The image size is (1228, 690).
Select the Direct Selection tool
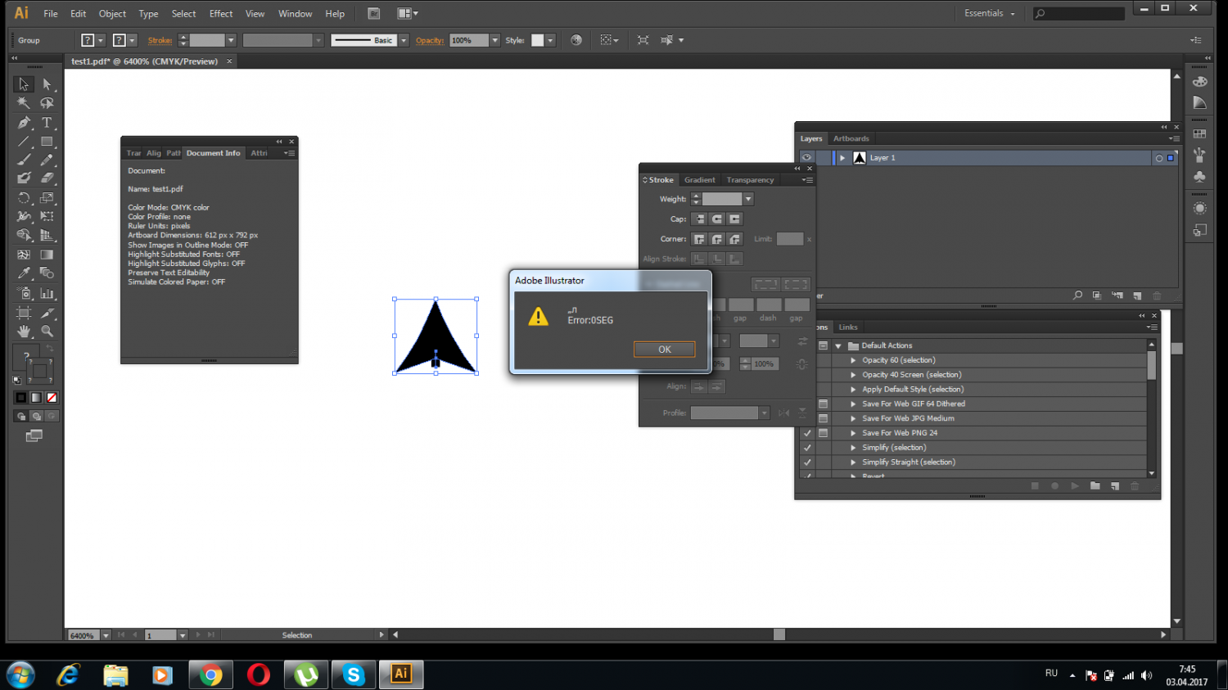[47, 84]
